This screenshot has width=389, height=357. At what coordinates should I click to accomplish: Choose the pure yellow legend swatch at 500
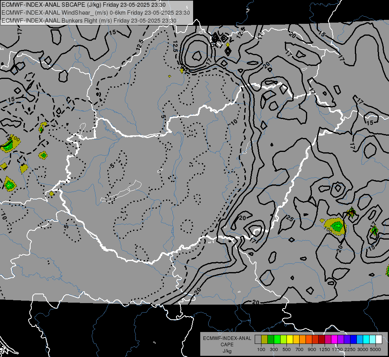290,340
